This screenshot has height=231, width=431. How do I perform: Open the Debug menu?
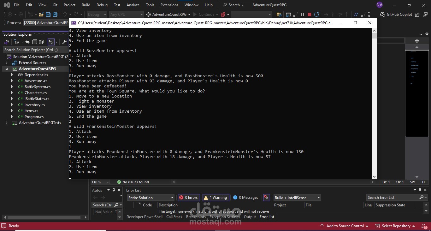(102, 5)
